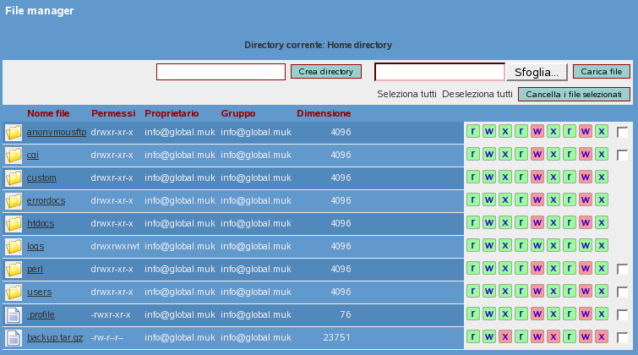Check the backup.tar.gz selection box
The width and height of the screenshot is (638, 355).
[x=623, y=338]
